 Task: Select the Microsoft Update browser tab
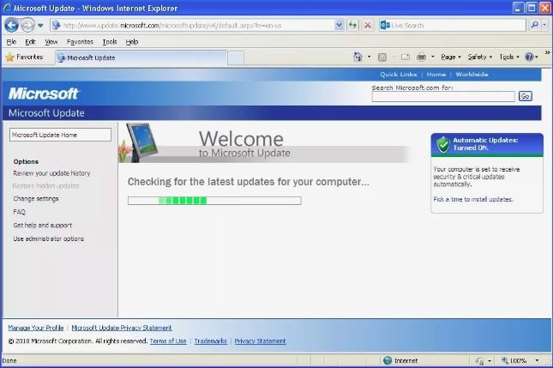[92, 57]
